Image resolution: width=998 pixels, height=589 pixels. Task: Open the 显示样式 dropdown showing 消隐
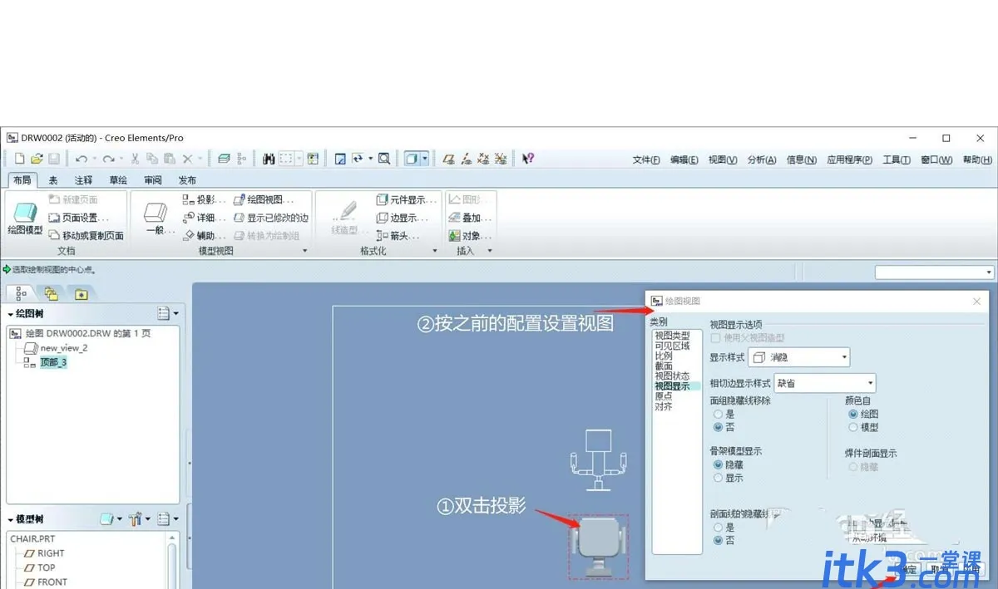[798, 357]
